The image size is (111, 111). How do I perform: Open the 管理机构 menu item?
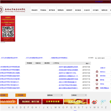[61, 10]
